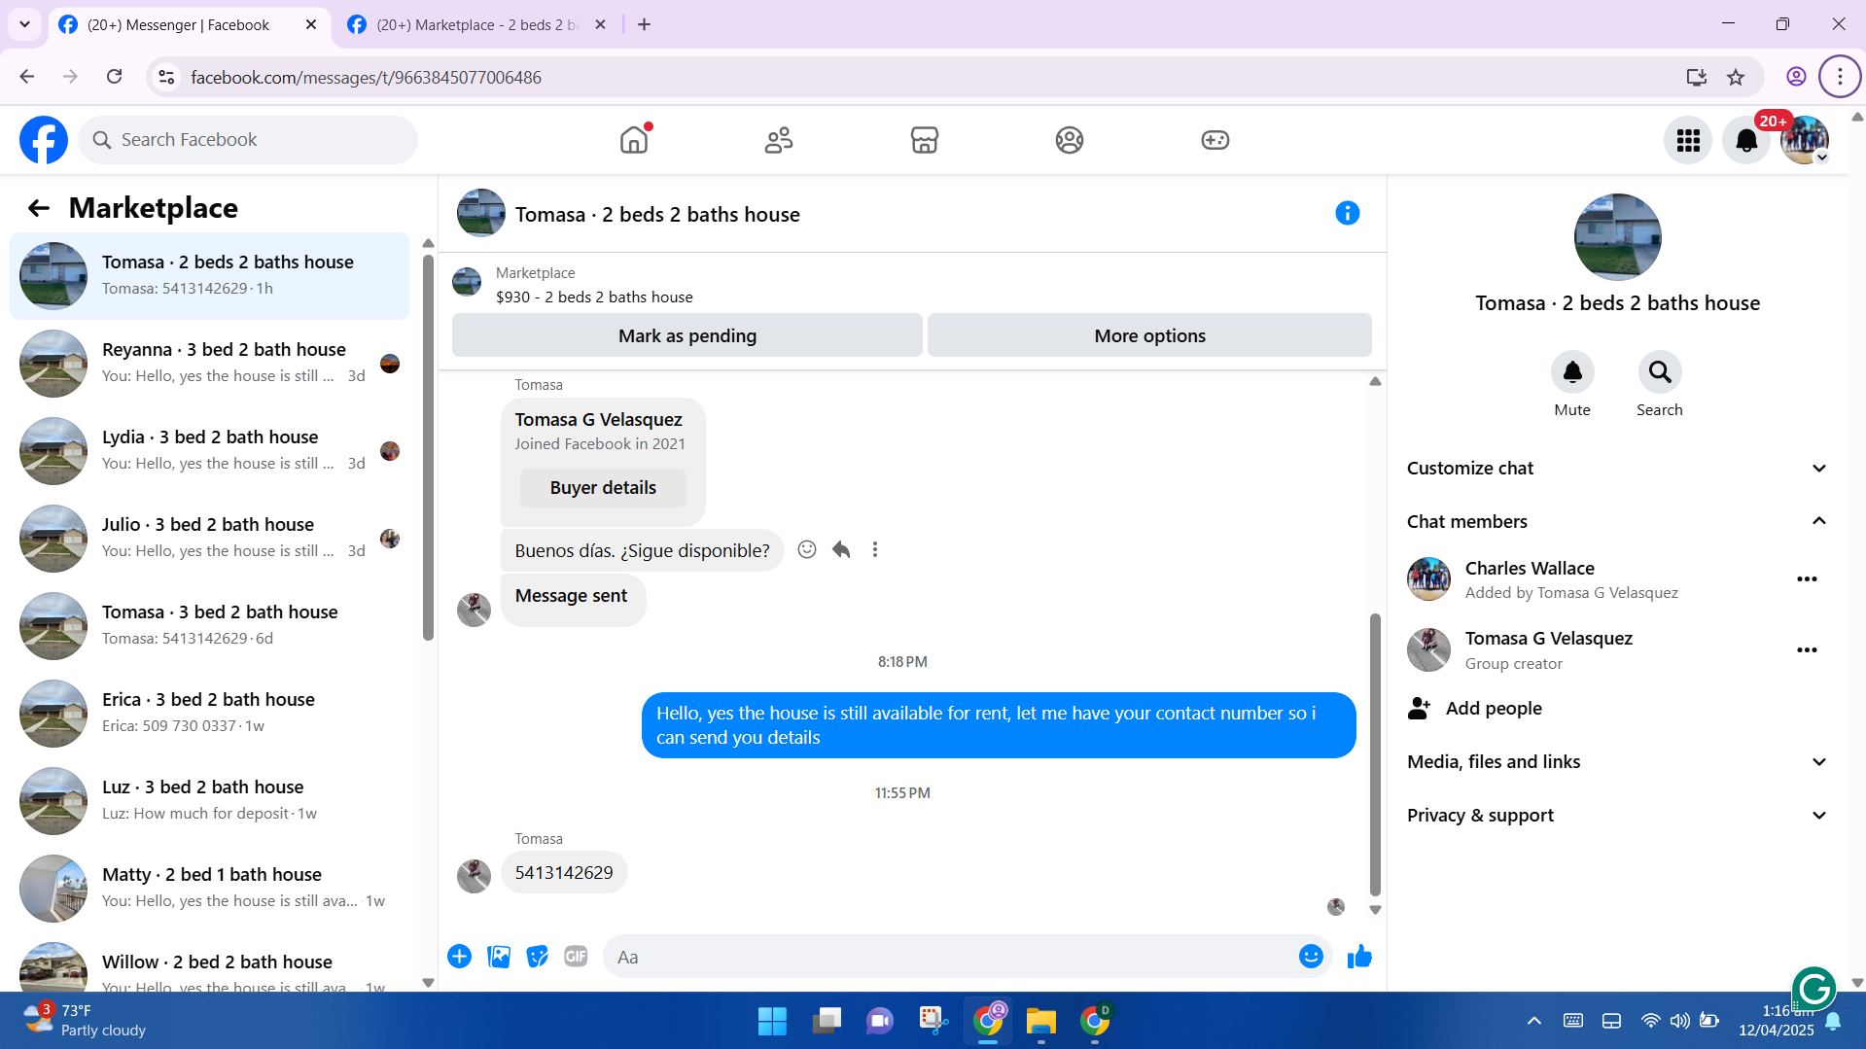Click the Mark as pending button
This screenshot has height=1049, width=1866.
click(687, 336)
